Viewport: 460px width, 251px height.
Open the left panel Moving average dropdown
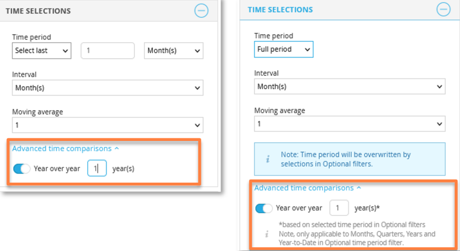108,125
